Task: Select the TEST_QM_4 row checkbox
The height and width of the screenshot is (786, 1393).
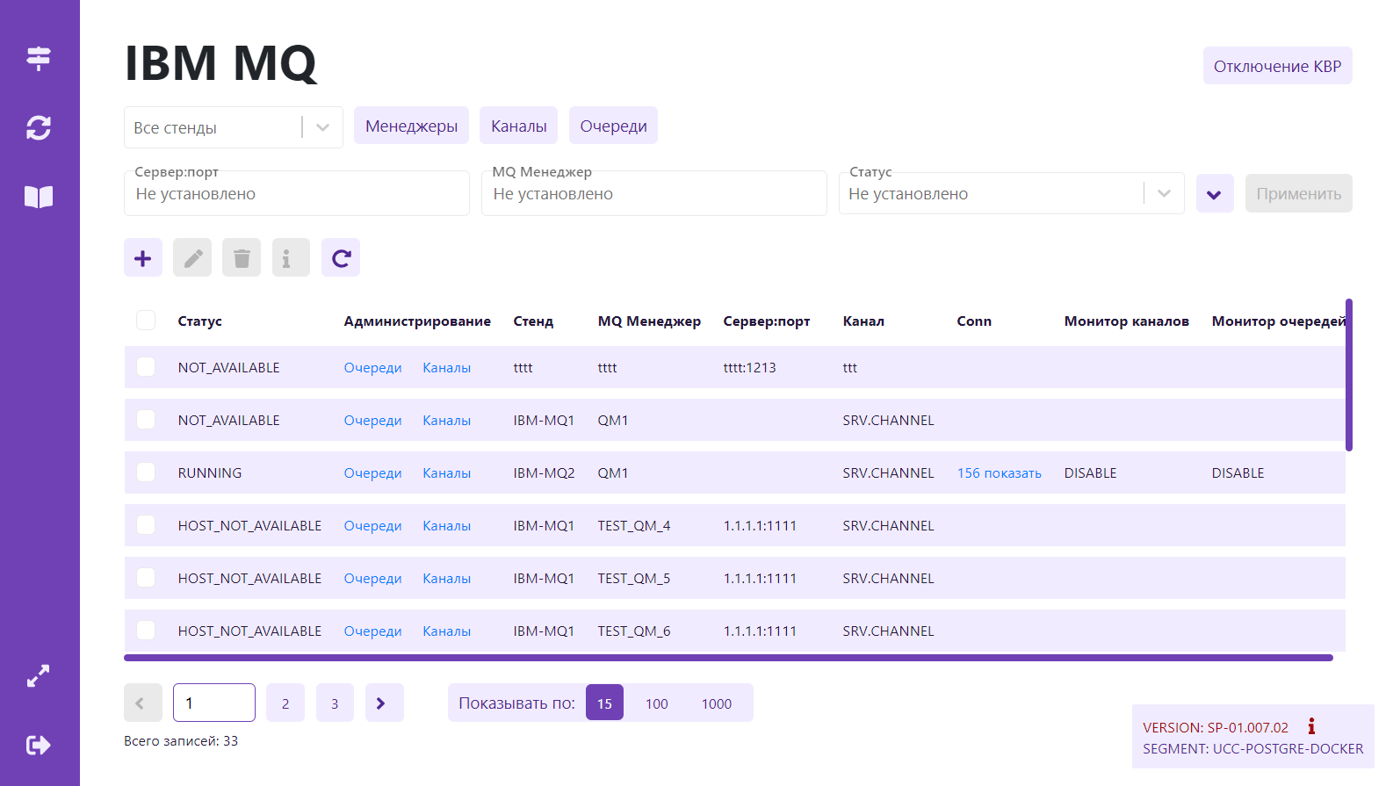Action: pos(146,525)
